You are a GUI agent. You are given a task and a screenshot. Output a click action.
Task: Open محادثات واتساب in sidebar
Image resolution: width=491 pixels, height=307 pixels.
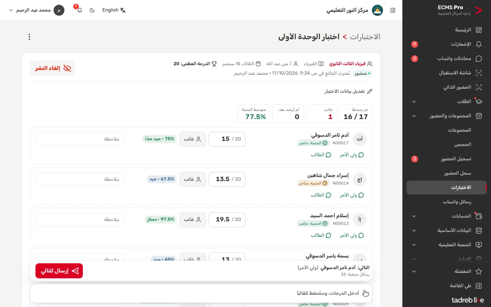click(x=447, y=59)
